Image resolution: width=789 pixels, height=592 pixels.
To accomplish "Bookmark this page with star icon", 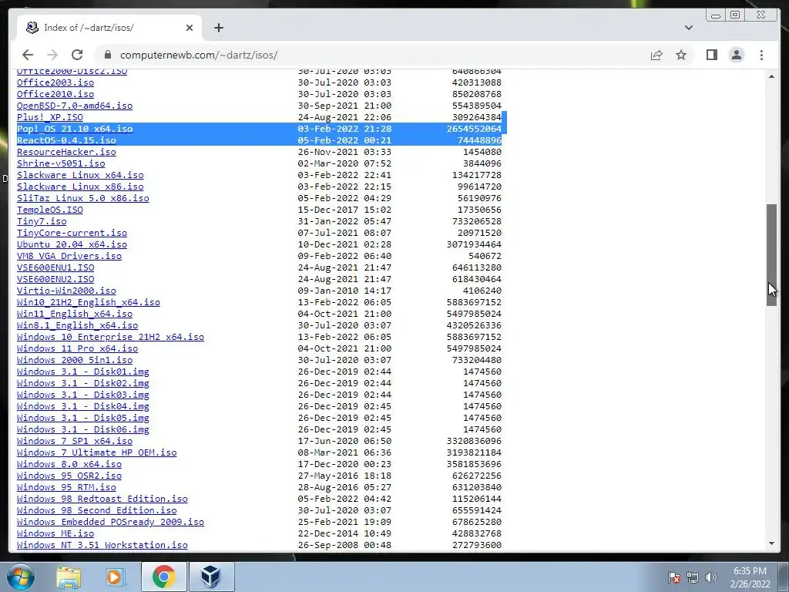I will (681, 55).
